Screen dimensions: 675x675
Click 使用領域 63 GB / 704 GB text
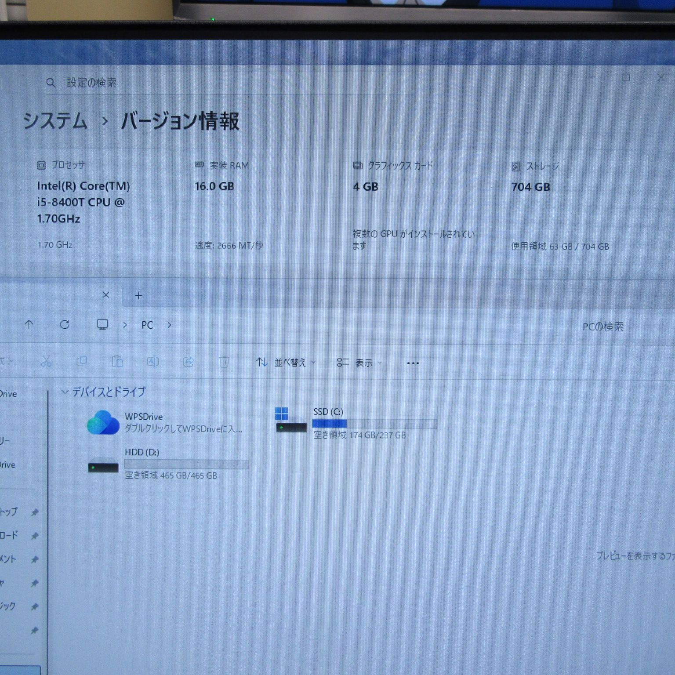(560, 246)
